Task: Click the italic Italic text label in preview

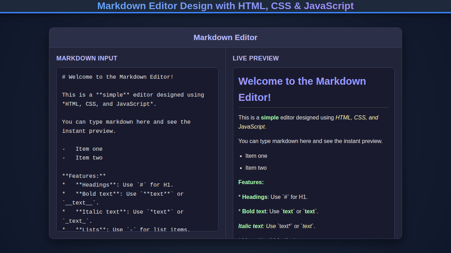Action: click(251, 226)
